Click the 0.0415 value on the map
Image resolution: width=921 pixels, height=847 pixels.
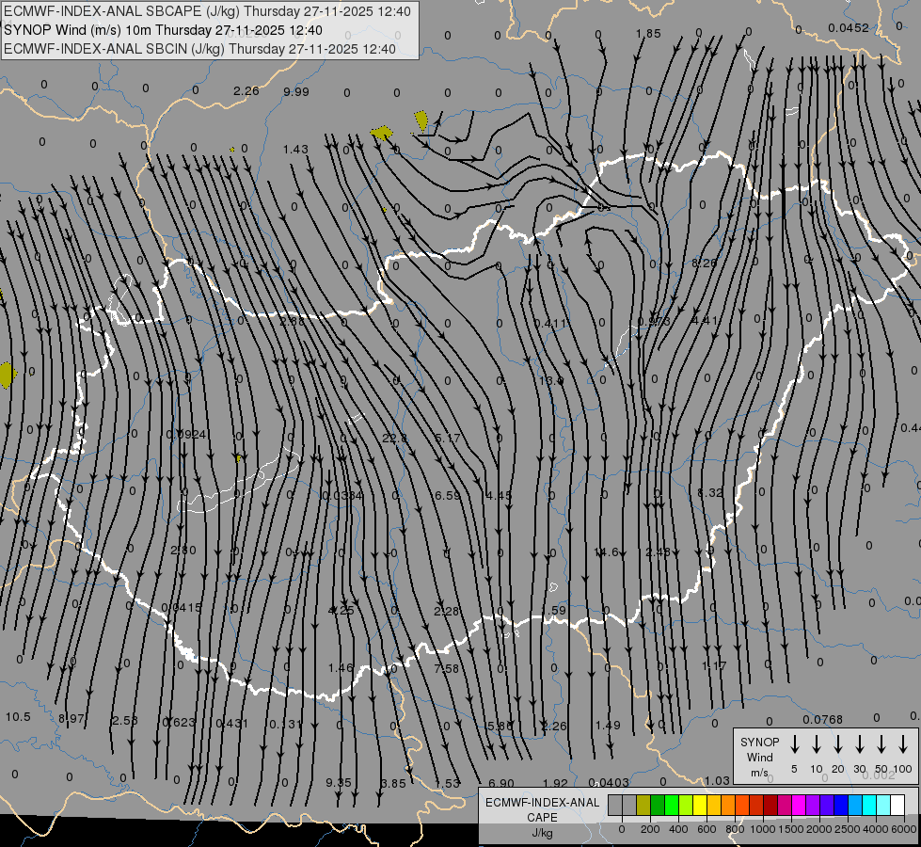(x=182, y=608)
